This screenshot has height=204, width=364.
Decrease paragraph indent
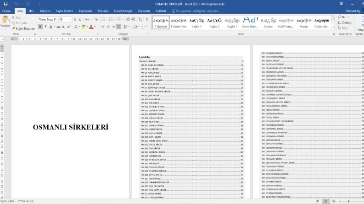click(128, 19)
